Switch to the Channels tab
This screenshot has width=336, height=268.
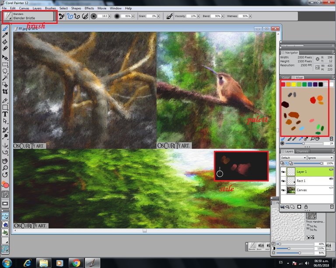coord(302,151)
